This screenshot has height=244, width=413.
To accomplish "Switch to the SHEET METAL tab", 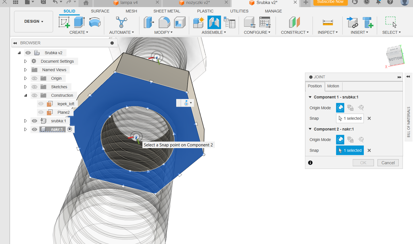I will (x=167, y=11).
